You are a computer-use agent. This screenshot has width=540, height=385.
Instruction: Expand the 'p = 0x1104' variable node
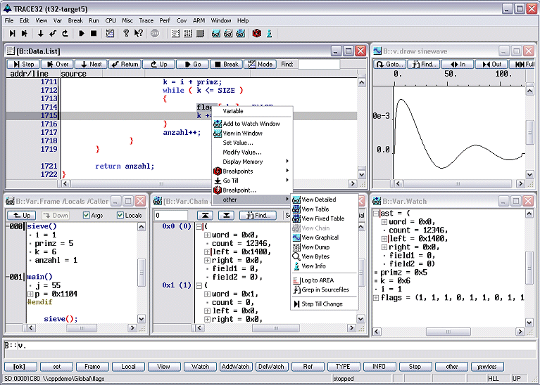pos(29,294)
